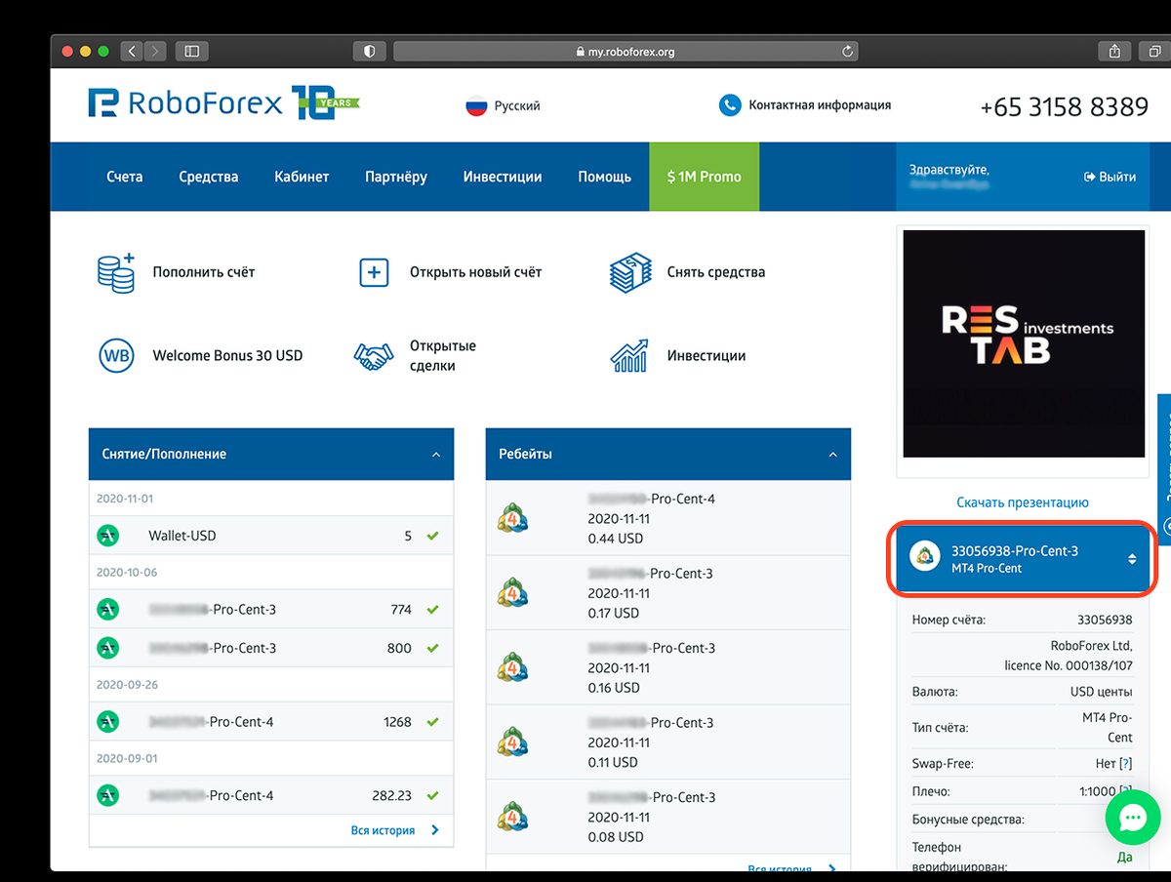Click the growth chart investments icon
Viewport: 1171px width, 882px height.
click(x=629, y=355)
